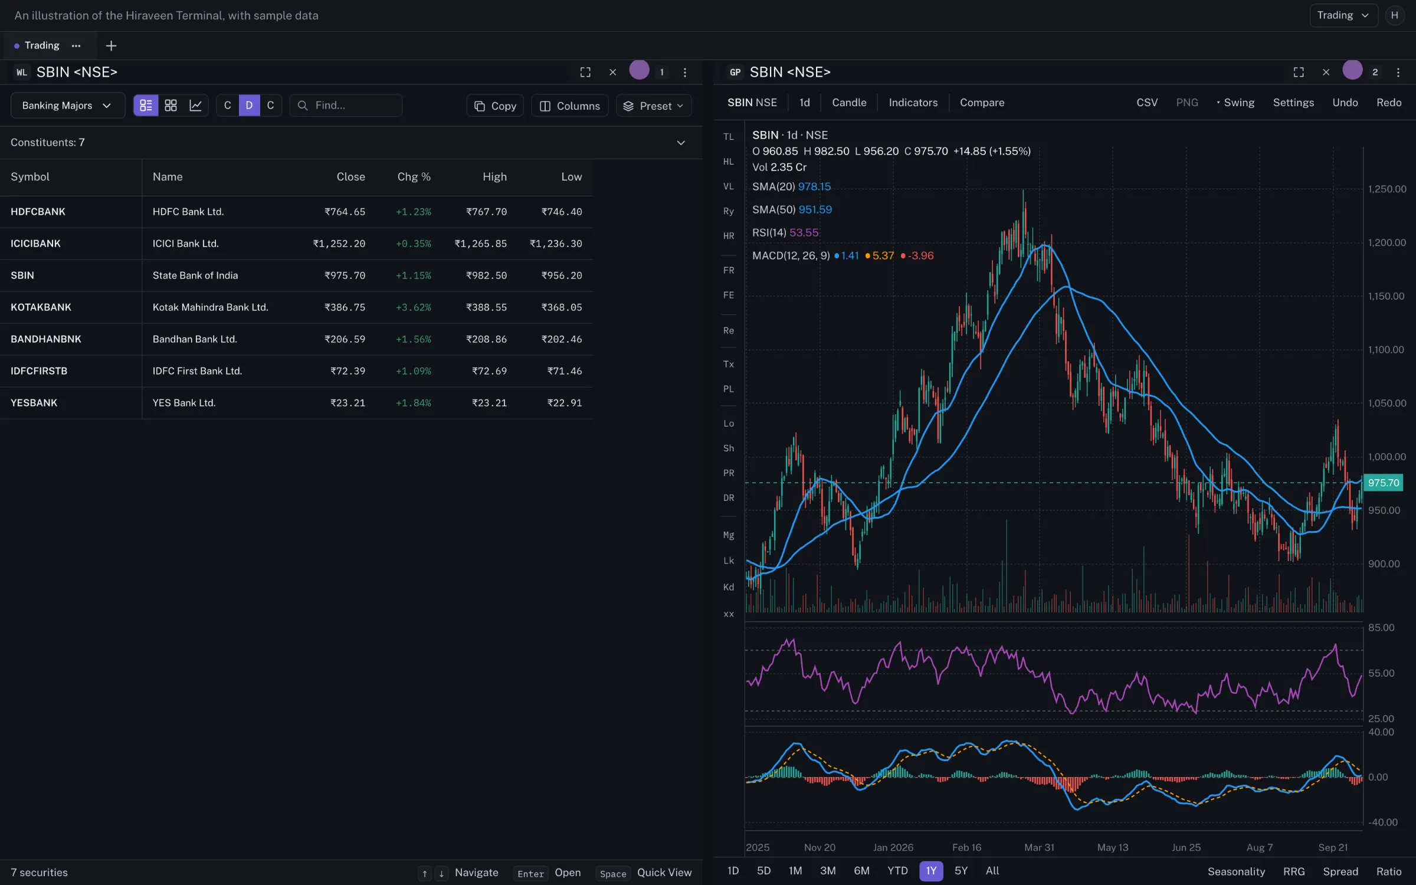Viewport: 1416px width, 885px height.
Task: Open chart panel three-dot options menu
Action: tap(1398, 72)
